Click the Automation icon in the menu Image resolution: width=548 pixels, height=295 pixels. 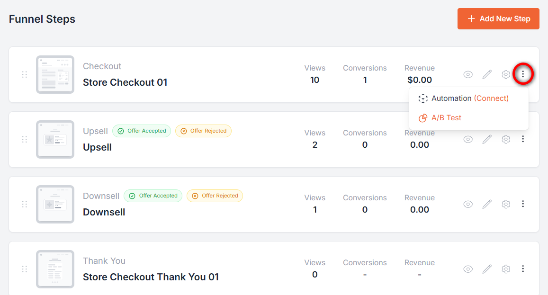[x=423, y=98]
